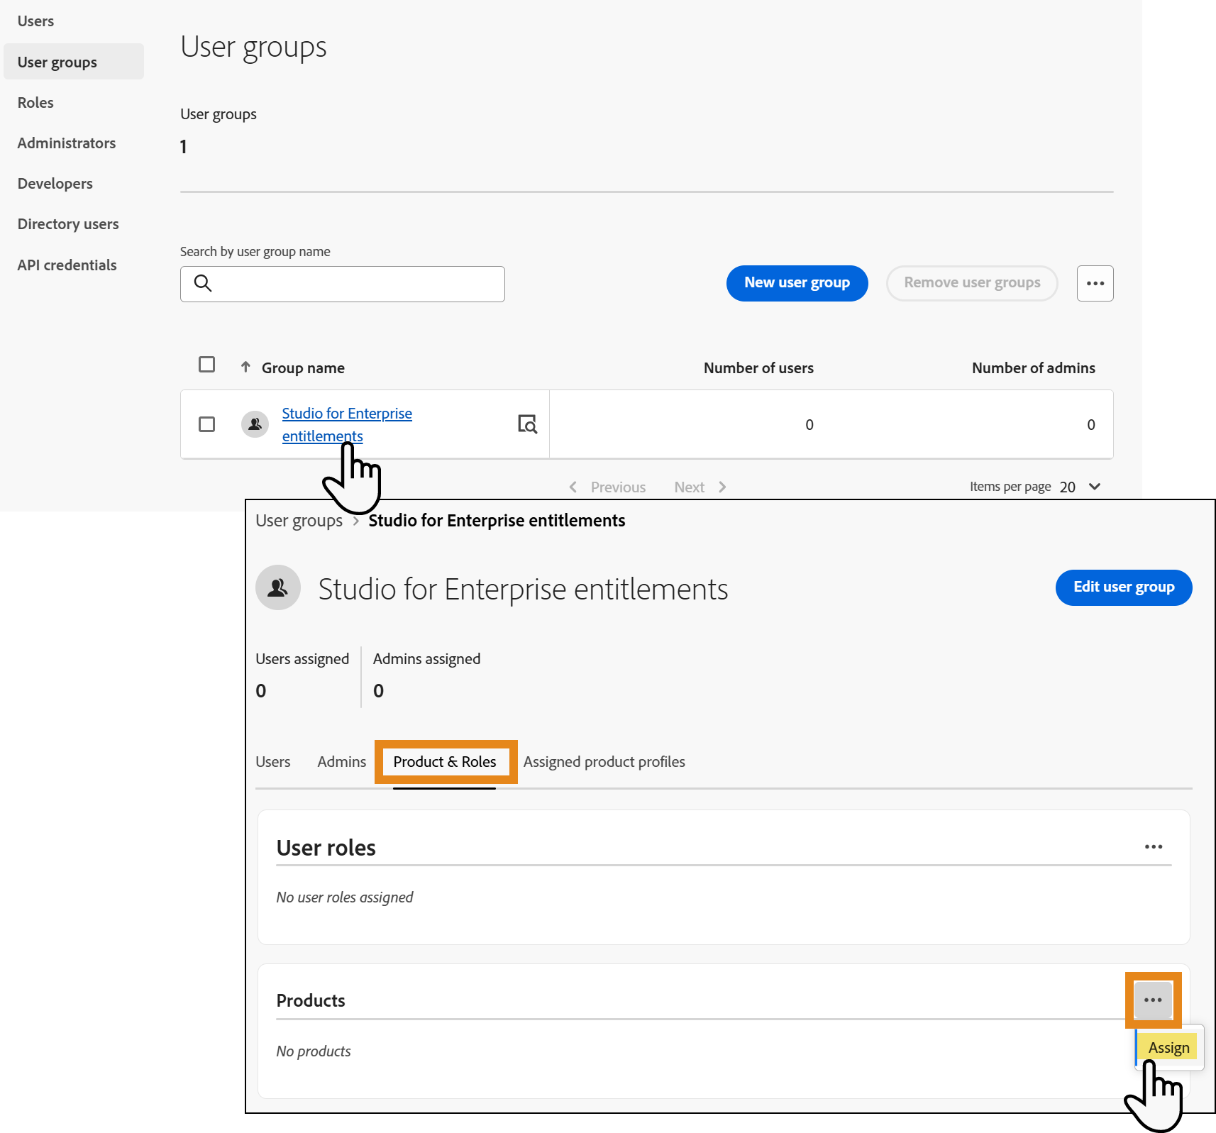
Task: Click the group avatar icon in the table row
Action: click(x=255, y=424)
